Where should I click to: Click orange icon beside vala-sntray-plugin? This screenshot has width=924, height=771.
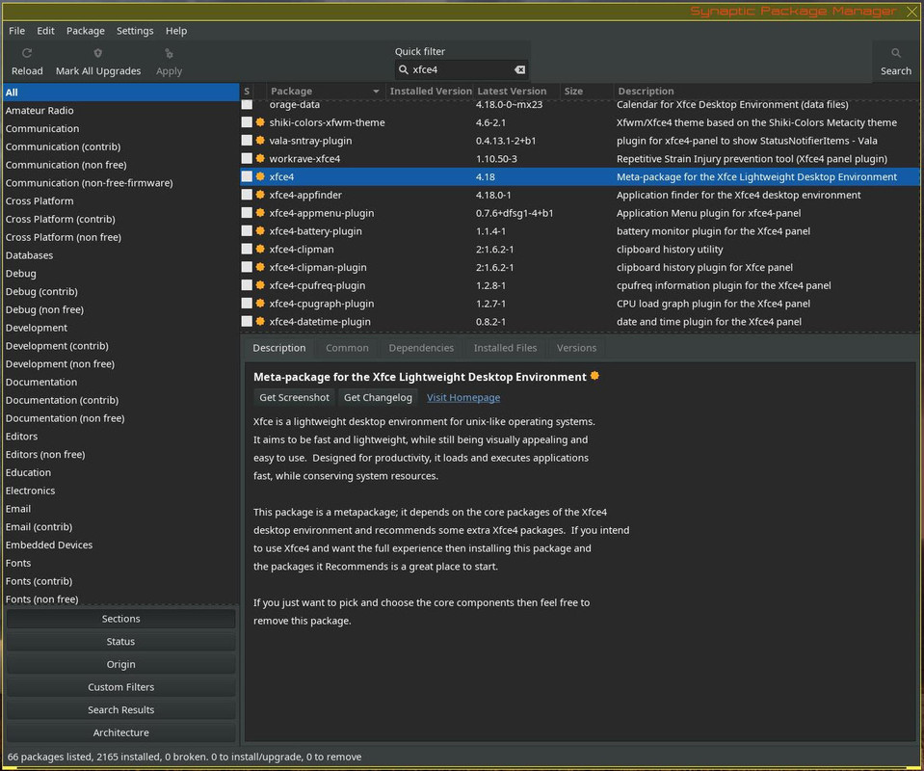[260, 141]
